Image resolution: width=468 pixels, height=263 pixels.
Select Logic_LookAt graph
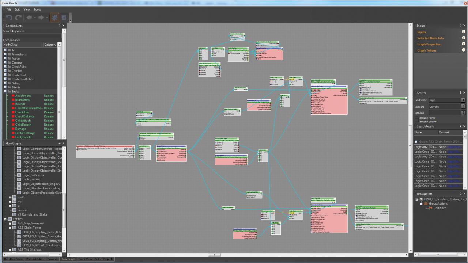tap(31, 179)
